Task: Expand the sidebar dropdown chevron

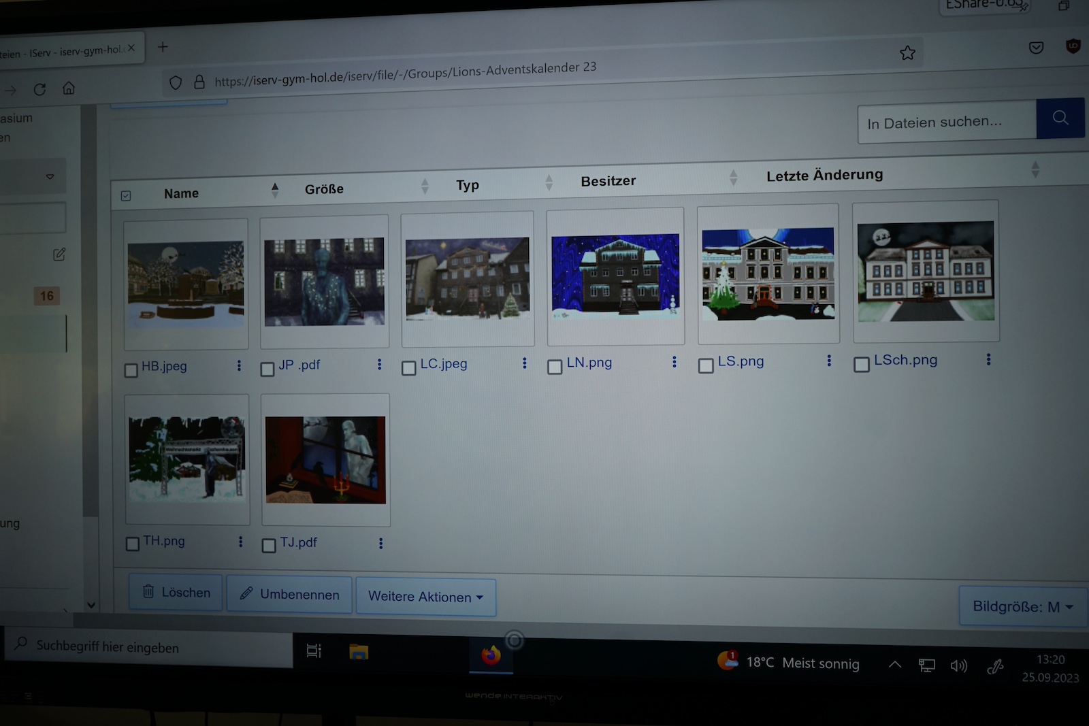Action: [x=50, y=177]
